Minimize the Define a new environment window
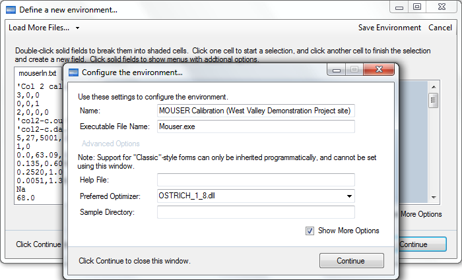The width and height of the screenshot is (462, 280). click(x=399, y=7)
